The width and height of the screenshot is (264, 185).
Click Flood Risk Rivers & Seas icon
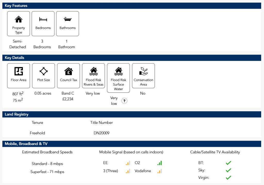(x=94, y=71)
